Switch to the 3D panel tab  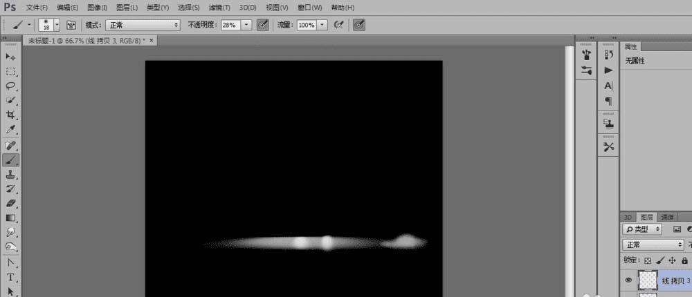pyautogui.click(x=628, y=218)
